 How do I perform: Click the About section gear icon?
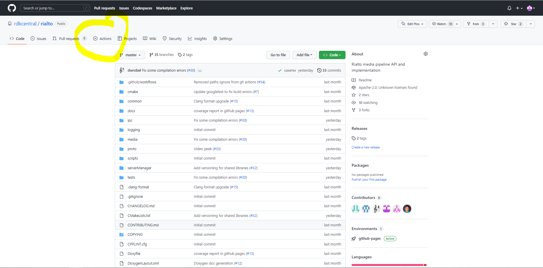(426, 54)
